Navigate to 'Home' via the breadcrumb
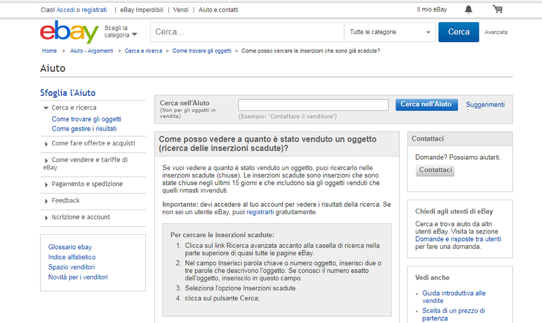The width and height of the screenshot is (542, 323). point(49,50)
